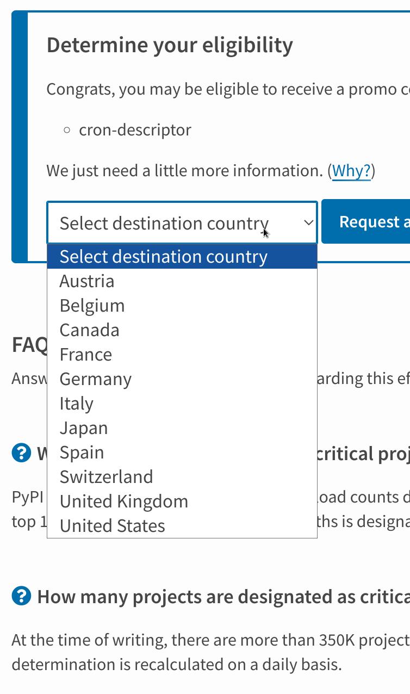
Task: Click the Request button
Action: (x=365, y=221)
